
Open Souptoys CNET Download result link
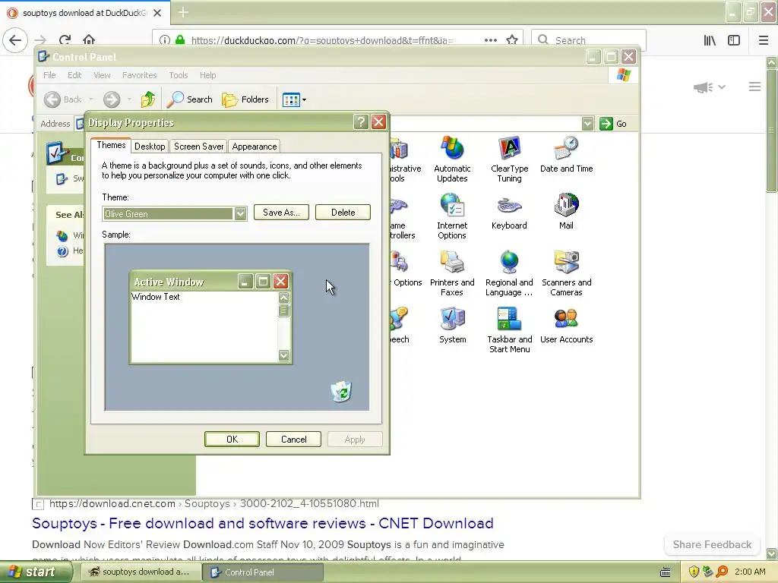(x=262, y=524)
